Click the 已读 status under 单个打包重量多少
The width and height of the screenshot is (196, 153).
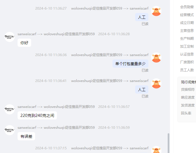click(145, 70)
